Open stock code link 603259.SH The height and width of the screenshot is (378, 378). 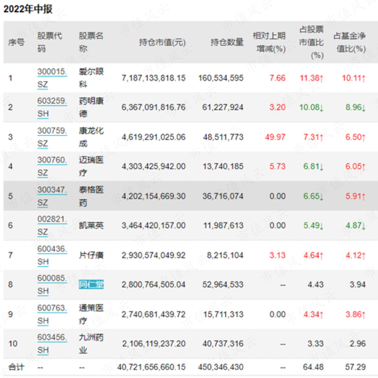tap(52, 107)
